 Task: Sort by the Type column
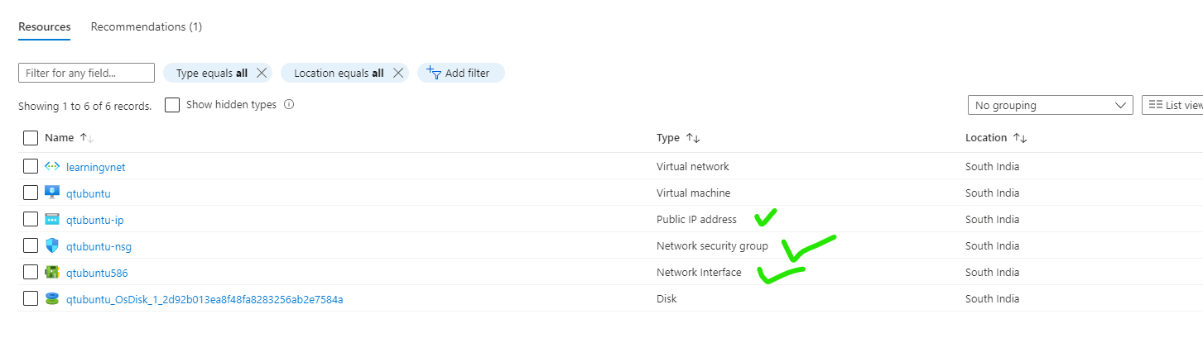coord(678,138)
